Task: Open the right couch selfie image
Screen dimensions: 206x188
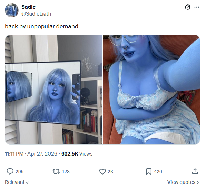Action: [x=151, y=90]
